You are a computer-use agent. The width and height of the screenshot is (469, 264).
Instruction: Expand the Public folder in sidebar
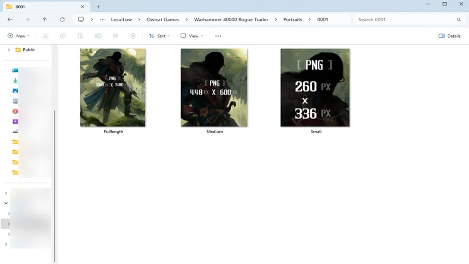click(x=8, y=49)
